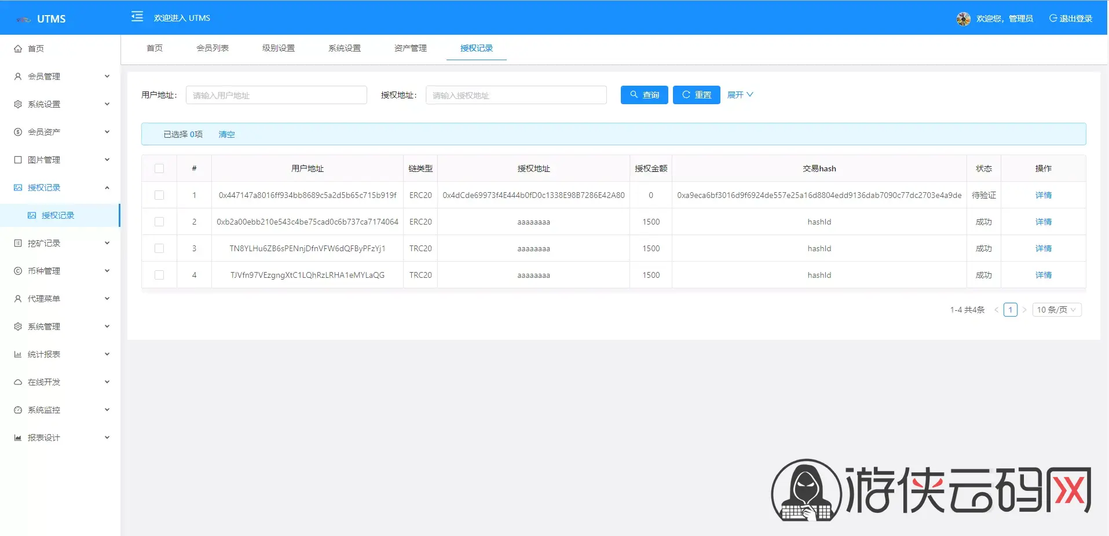The image size is (1109, 536).
Task: Click the gear icon beside the first 系统设置 sidebar item
Action: [18, 104]
